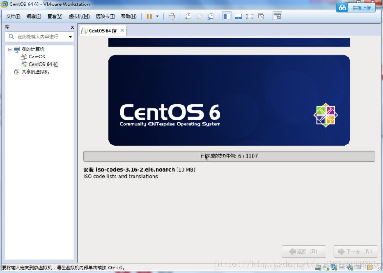Collapse the 我的计算机 tree node
The height and width of the screenshot is (273, 383).
[x=10, y=49]
